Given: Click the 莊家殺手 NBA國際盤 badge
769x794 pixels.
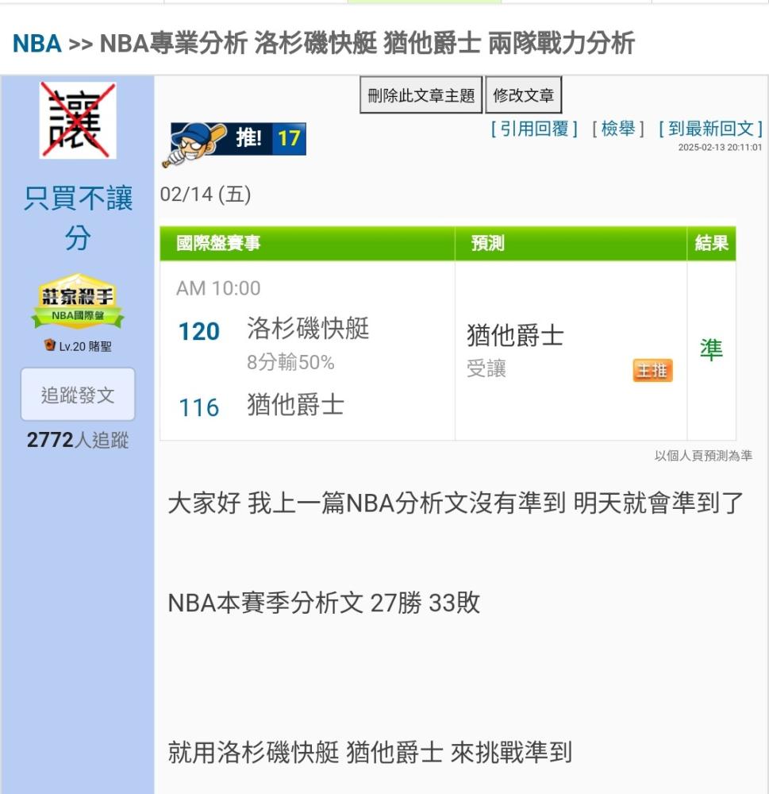Looking at the screenshot, I should coord(78,301).
